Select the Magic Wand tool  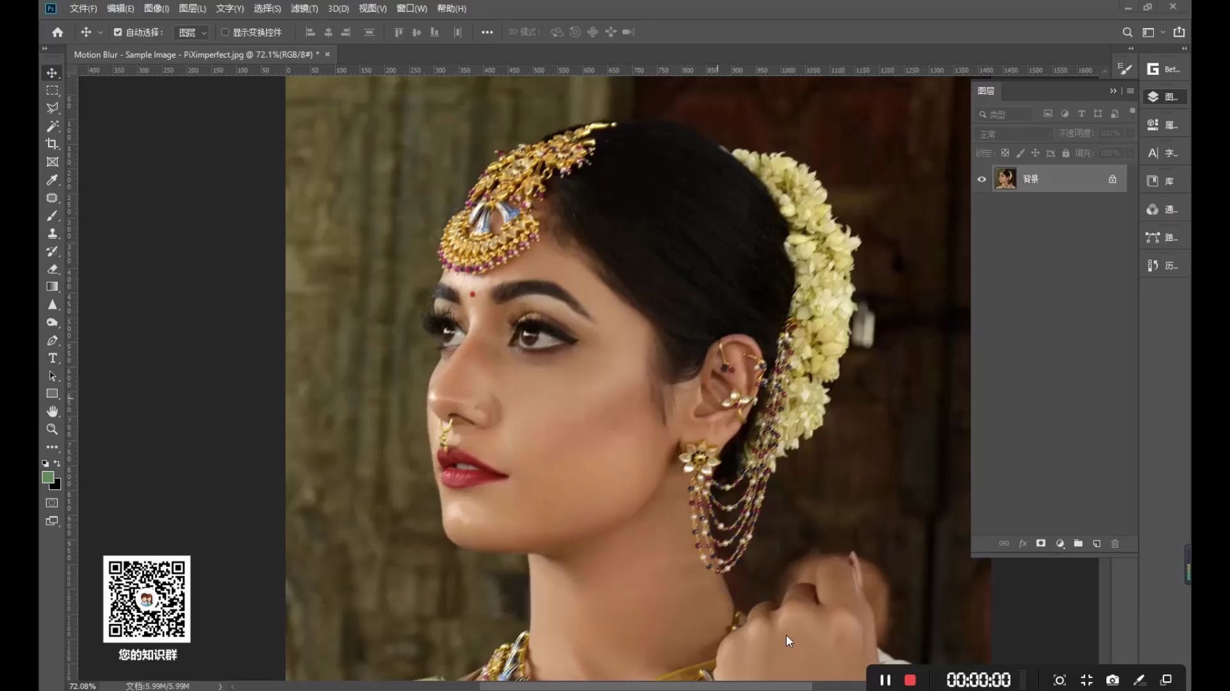[53, 126]
